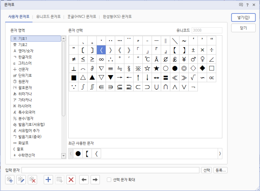The image size is (260, 191).
Task: Select the 한글자모 character area
Action: pos(36,57)
